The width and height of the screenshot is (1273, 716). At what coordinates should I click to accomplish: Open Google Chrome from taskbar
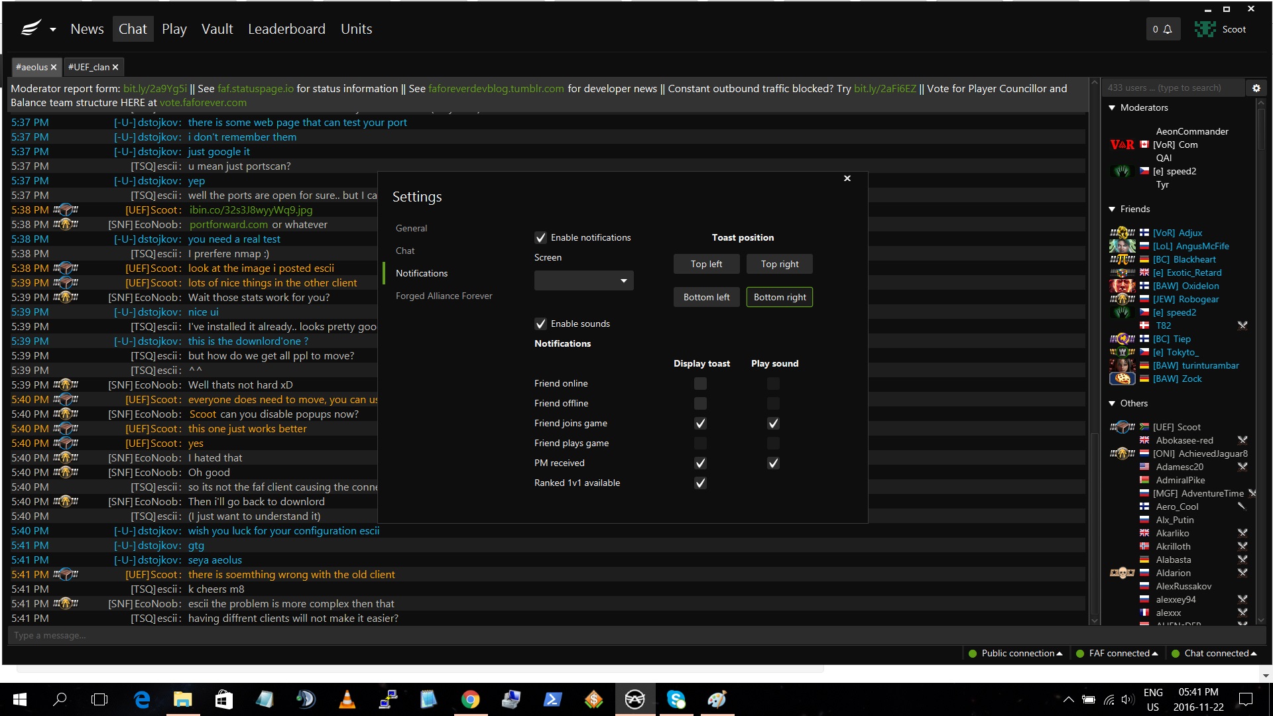(x=470, y=699)
